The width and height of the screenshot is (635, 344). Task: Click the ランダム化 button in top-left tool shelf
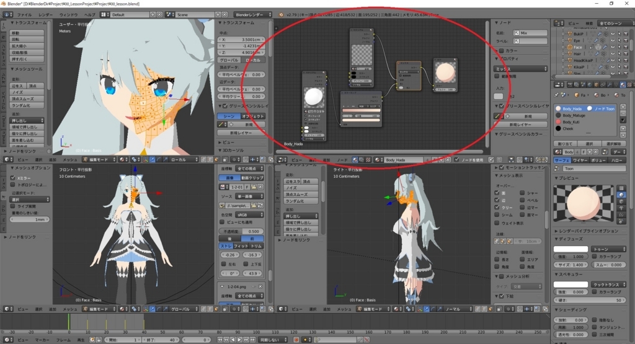[x=27, y=105]
